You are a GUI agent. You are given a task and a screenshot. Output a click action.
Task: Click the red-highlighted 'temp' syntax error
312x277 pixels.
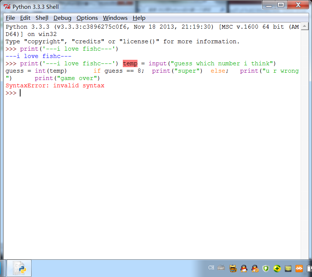tap(130, 63)
